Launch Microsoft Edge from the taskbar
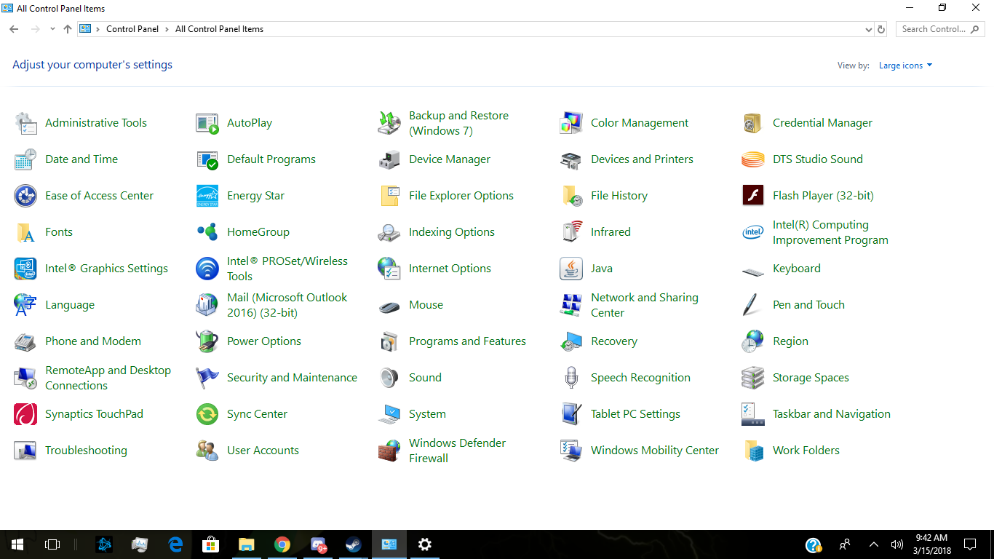Image resolution: width=994 pixels, height=559 pixels. 175,544
